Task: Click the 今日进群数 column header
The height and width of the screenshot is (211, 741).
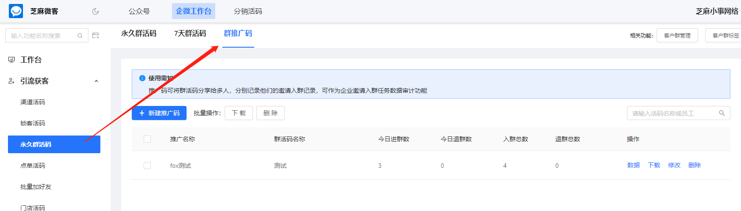Action: pyautogui.click(x=394, y=139)
